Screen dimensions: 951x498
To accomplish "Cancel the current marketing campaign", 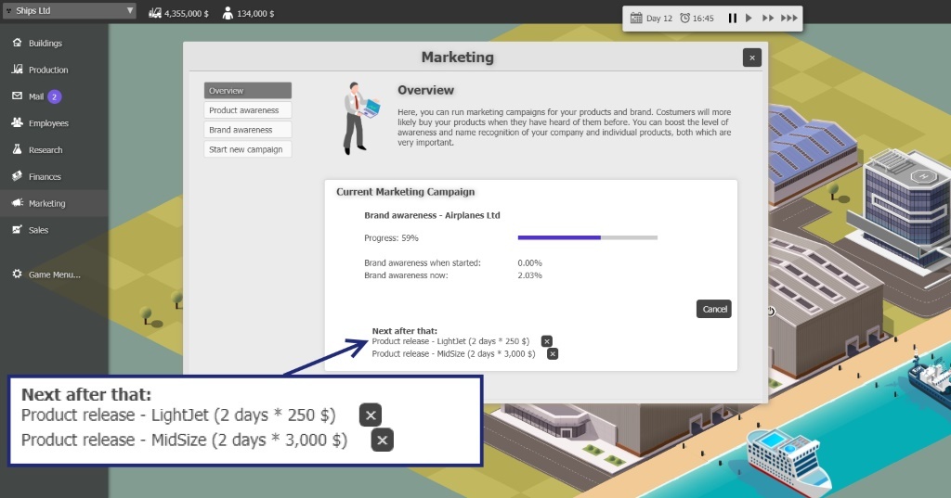I will 713,309.
